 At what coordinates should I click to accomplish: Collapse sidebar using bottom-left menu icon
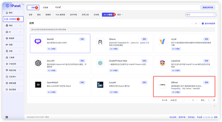pyautogui.click(x=7, y=117)
